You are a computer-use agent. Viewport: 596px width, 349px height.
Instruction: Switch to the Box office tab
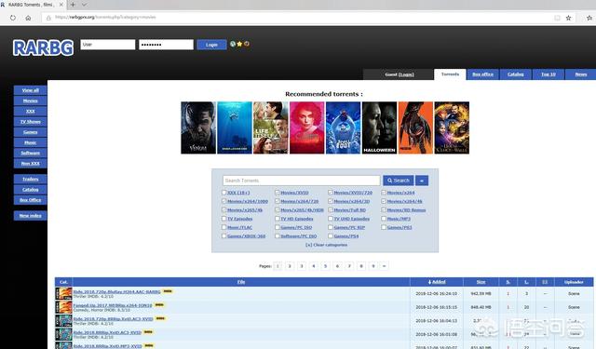click(482, 74)
